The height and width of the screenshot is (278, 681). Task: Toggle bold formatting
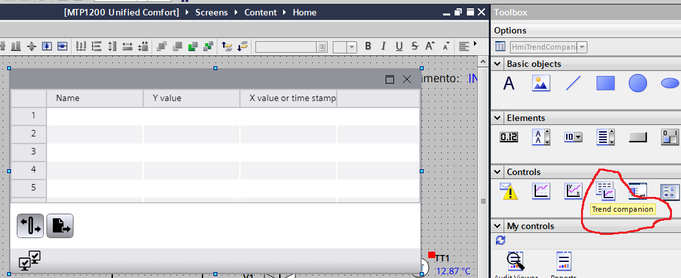pyautogui.click(x=368, y=46)
